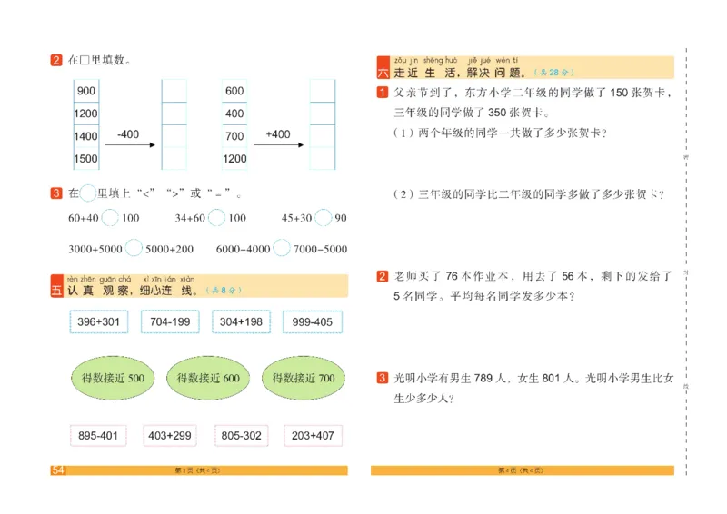Click the 在□里填数 instruction text
The height and width of the screenshot is (514, 727).
point(99,60)
